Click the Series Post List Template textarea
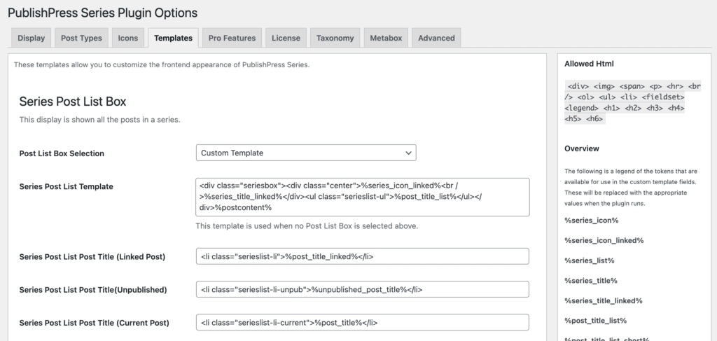The height and width of the screenshot is (341, 717). pyautogui.click(x=363, y=197)
